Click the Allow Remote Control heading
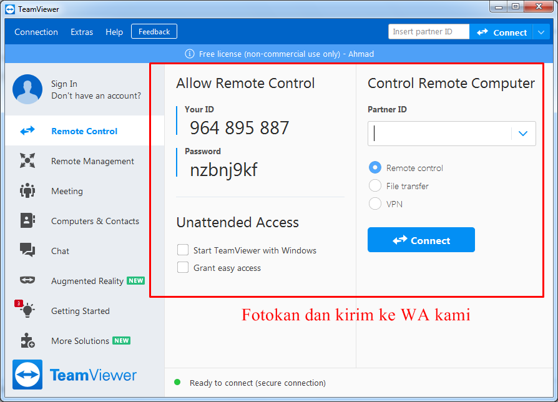 point(245,83)
